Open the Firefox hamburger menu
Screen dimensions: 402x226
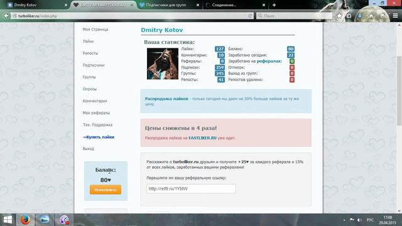click(395, 16)
